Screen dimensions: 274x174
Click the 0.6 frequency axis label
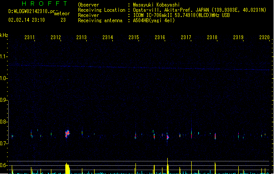[4, 165]
